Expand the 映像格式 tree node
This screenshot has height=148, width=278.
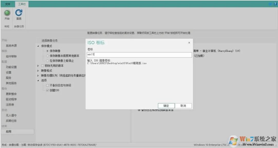click(x=38, y=71)
